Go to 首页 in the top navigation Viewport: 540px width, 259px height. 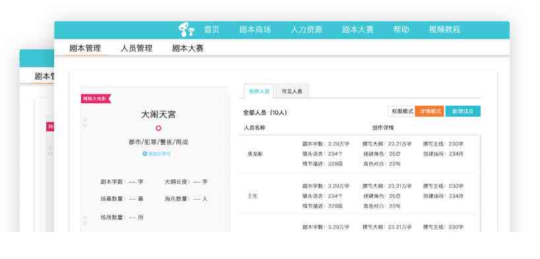click(x=212, y=30)
